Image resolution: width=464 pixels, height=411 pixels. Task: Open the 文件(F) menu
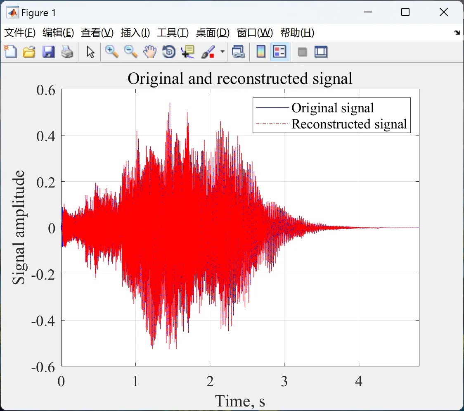point(20,33)
